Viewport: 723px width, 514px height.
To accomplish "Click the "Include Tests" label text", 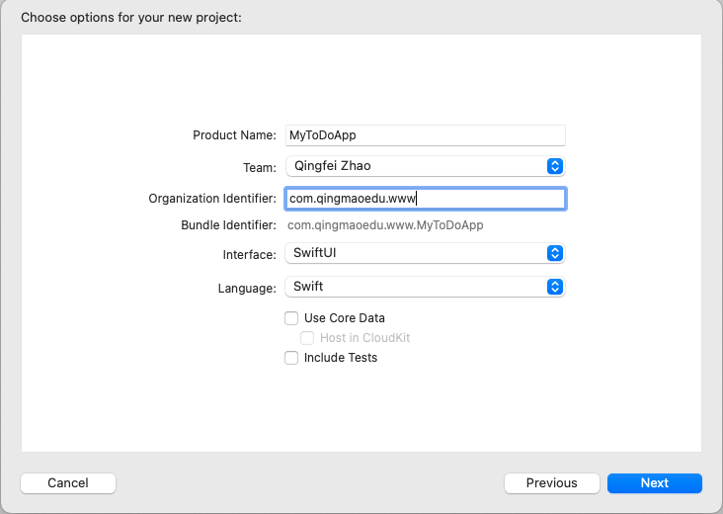I will pos(341,358).
